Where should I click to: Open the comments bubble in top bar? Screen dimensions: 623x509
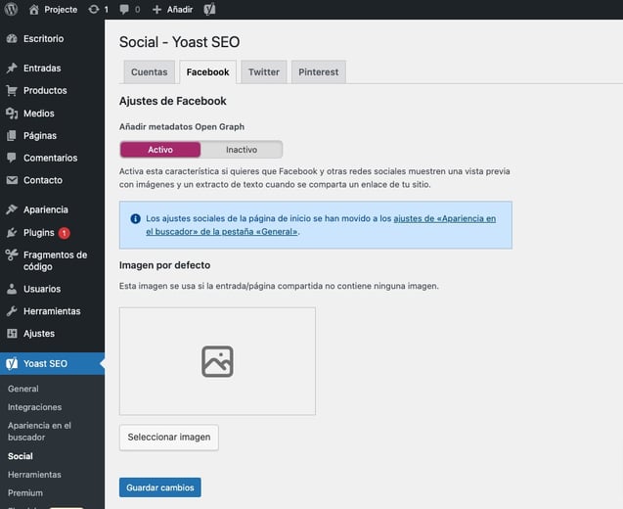tap(124, 10)
